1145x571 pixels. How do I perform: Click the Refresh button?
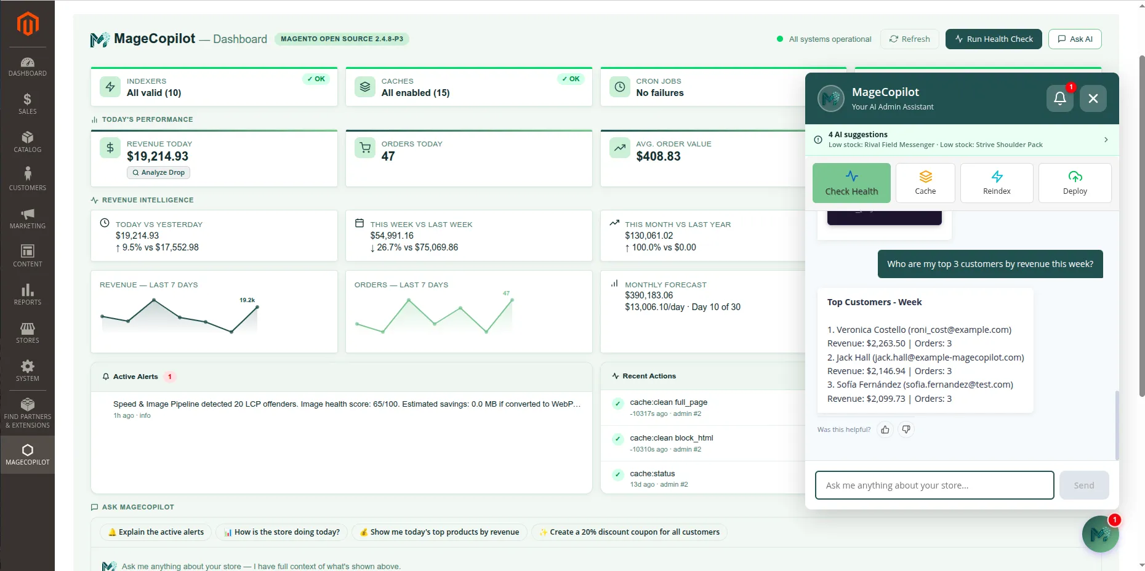(910, 39)
